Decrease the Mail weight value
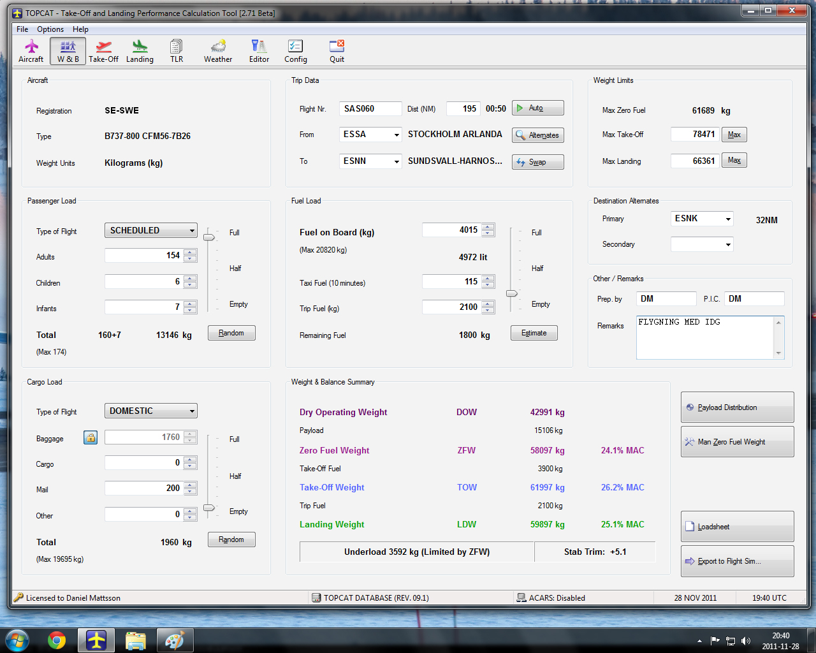Image resolution: width=816 pixels, height=653 pixels. (190, 492)
